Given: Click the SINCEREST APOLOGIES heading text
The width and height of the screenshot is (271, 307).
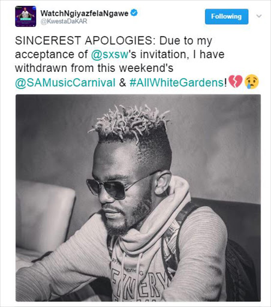Looking at the screenshot, I should (x=84, y=41).
